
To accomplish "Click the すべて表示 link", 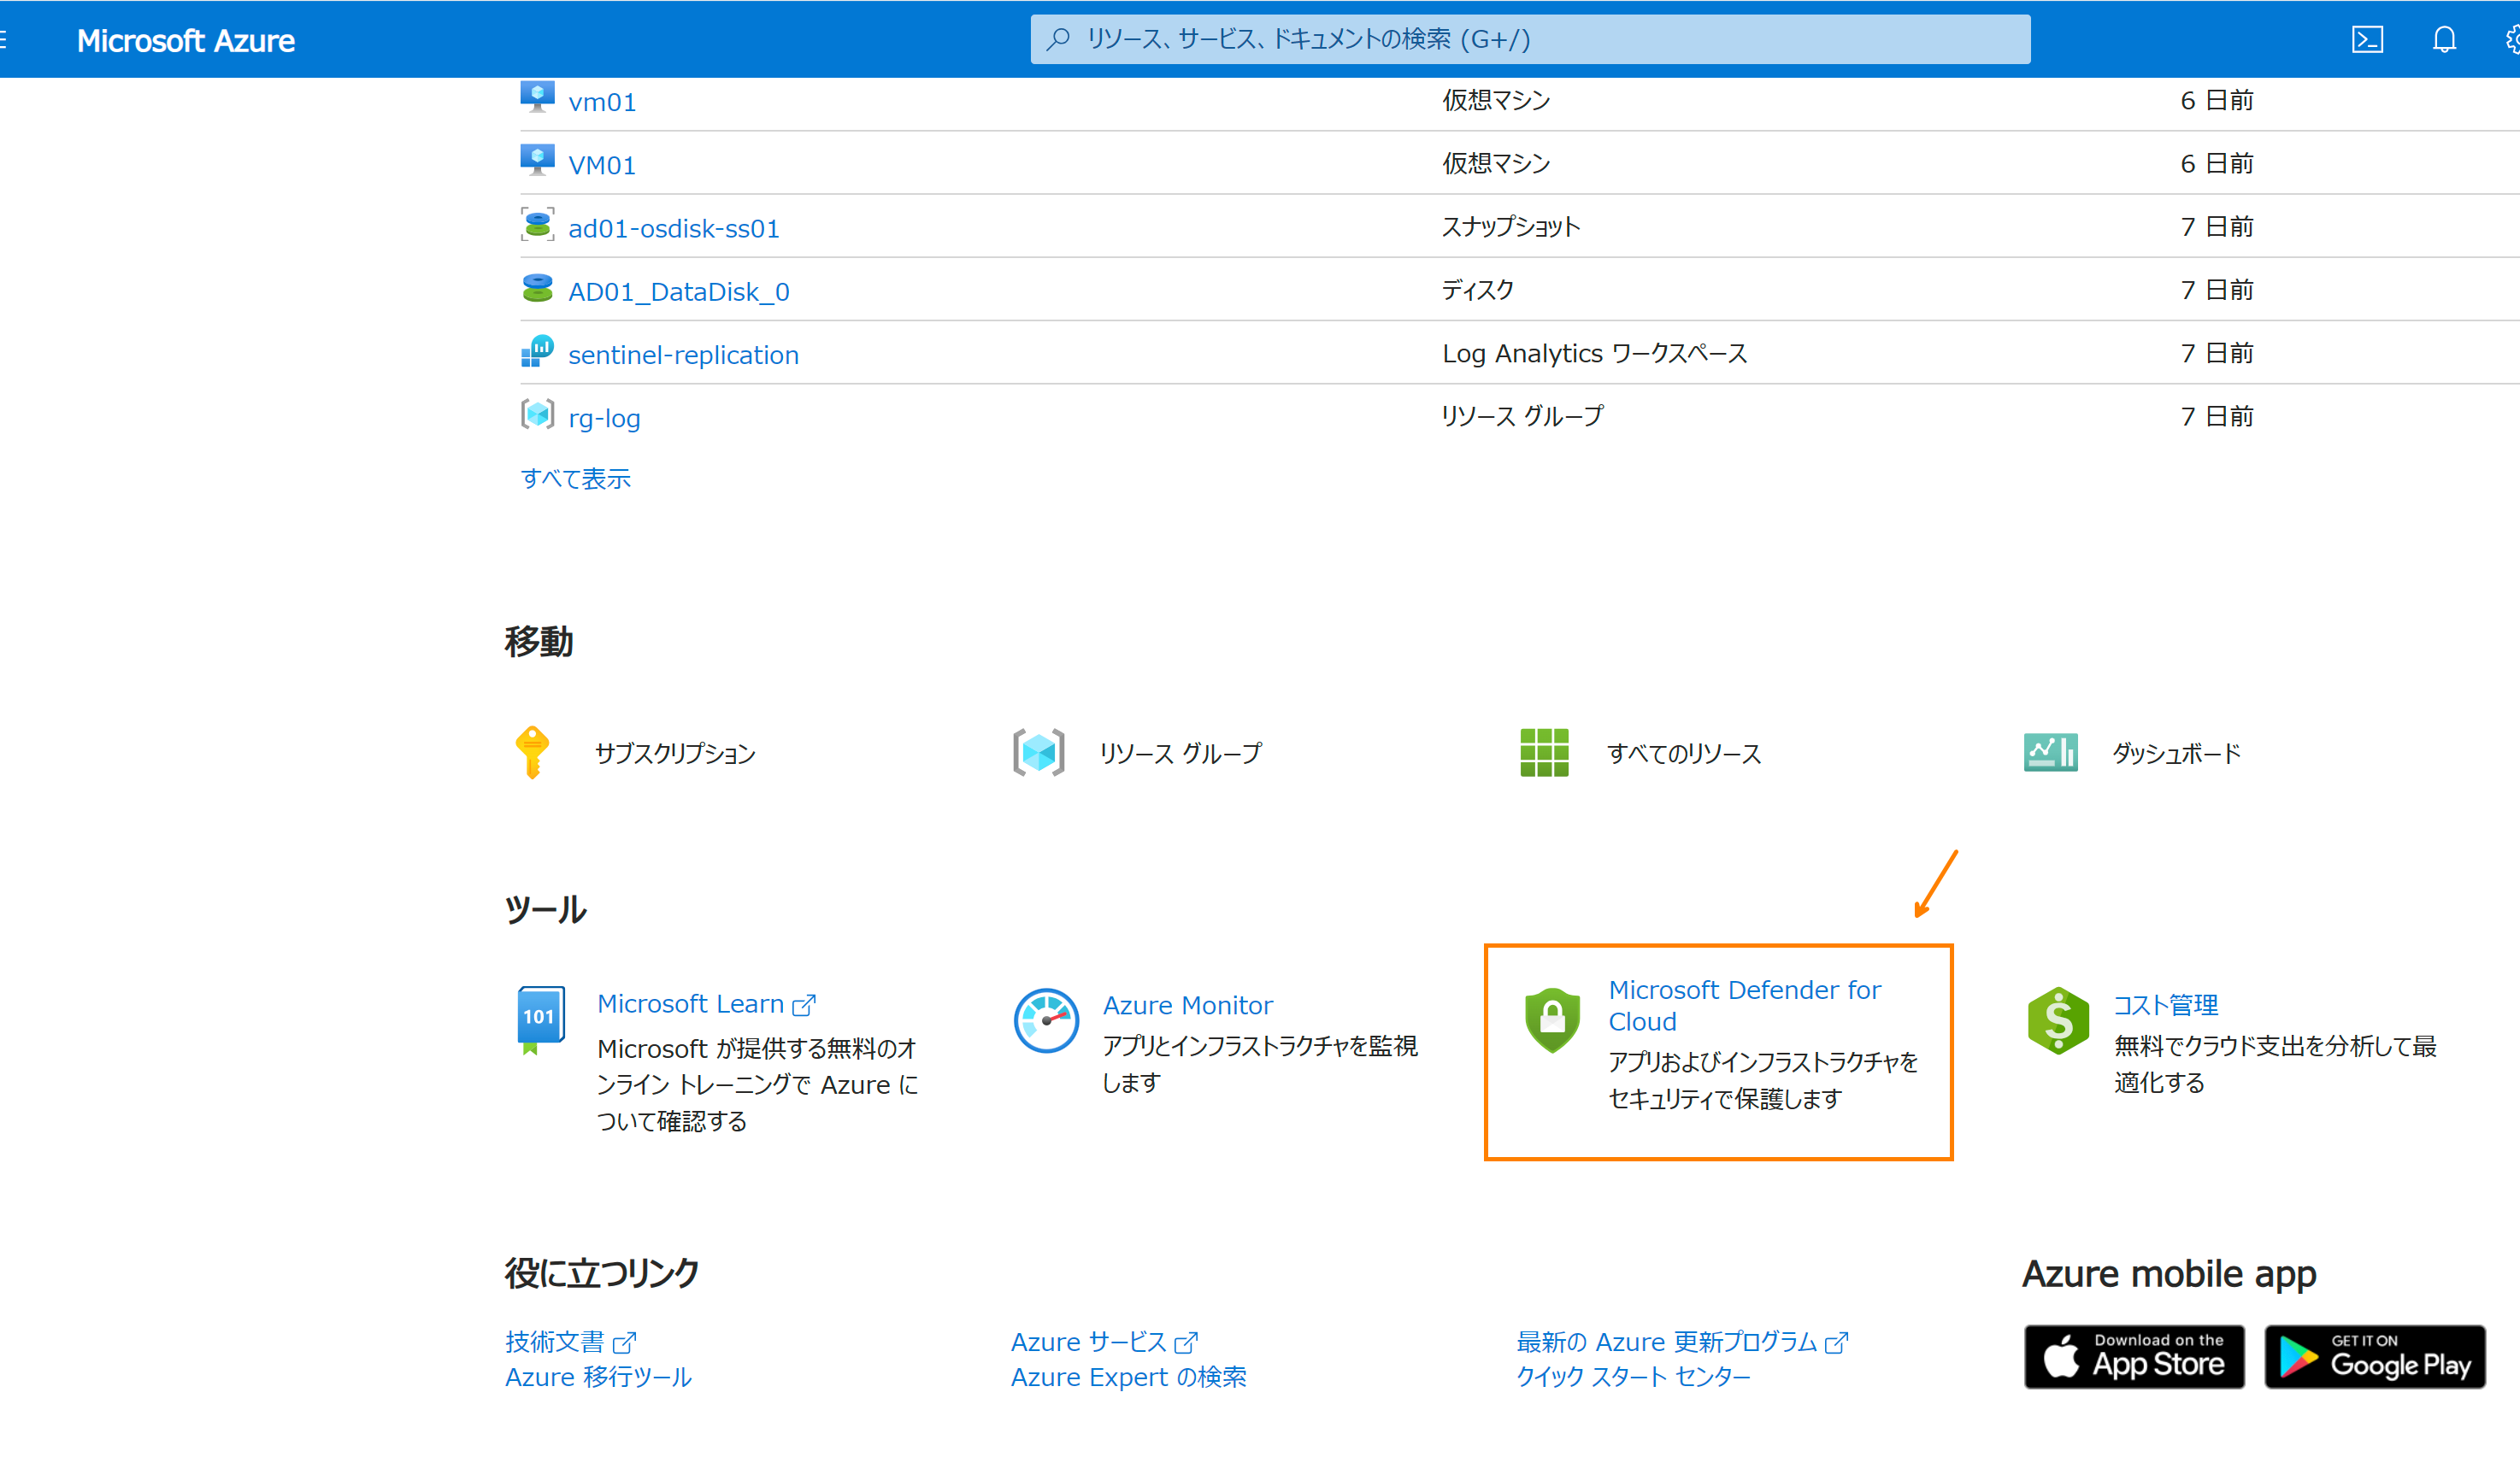I will point(575,478).
